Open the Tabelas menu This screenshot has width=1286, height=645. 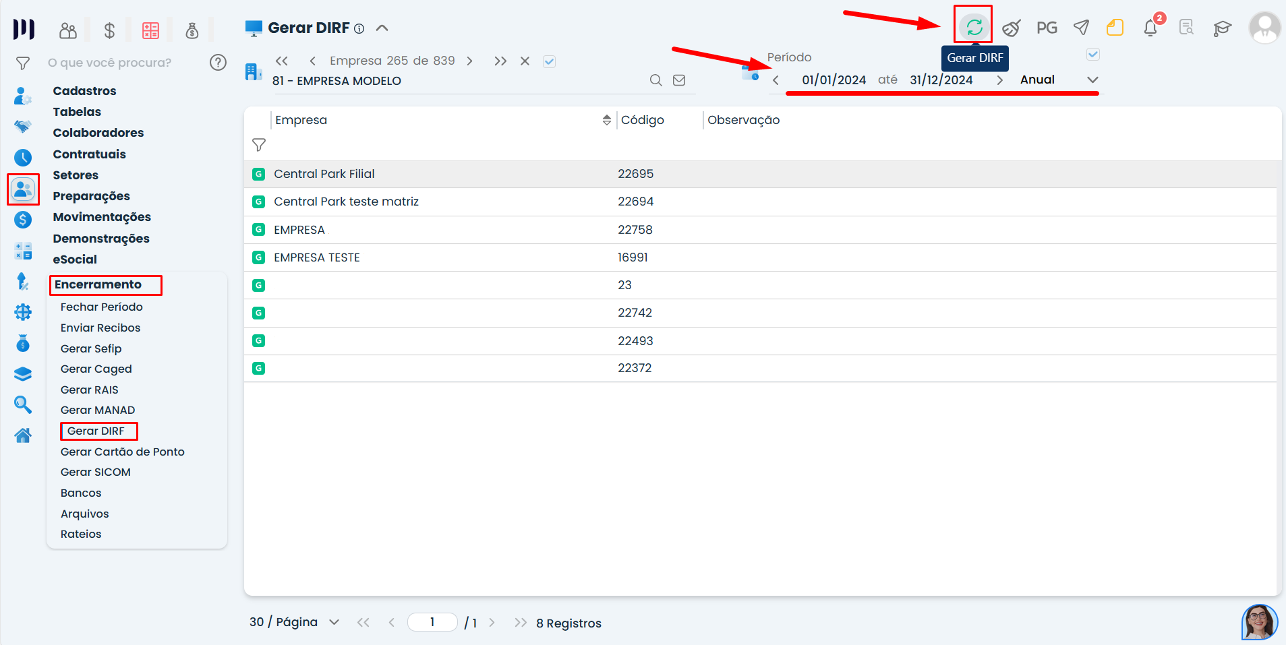click(x=77, y=112)
